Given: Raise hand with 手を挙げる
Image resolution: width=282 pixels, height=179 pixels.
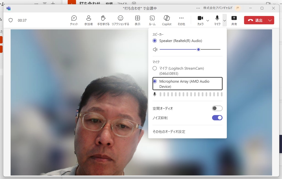Looking at the screenshot, I should tap(103, 20).
